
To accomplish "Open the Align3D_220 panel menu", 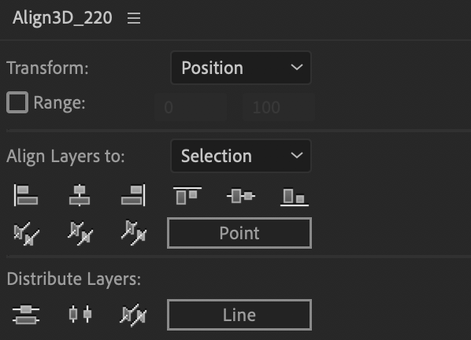I will pos(134,18).
